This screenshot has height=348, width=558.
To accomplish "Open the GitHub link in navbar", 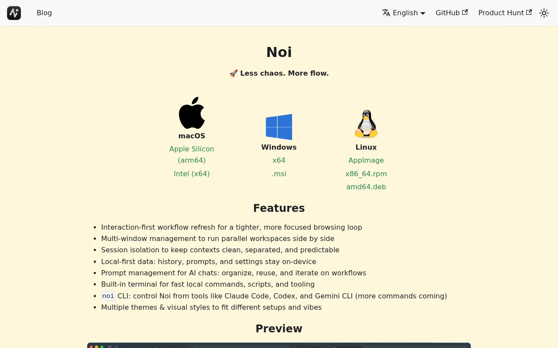I will pos(452,13).
